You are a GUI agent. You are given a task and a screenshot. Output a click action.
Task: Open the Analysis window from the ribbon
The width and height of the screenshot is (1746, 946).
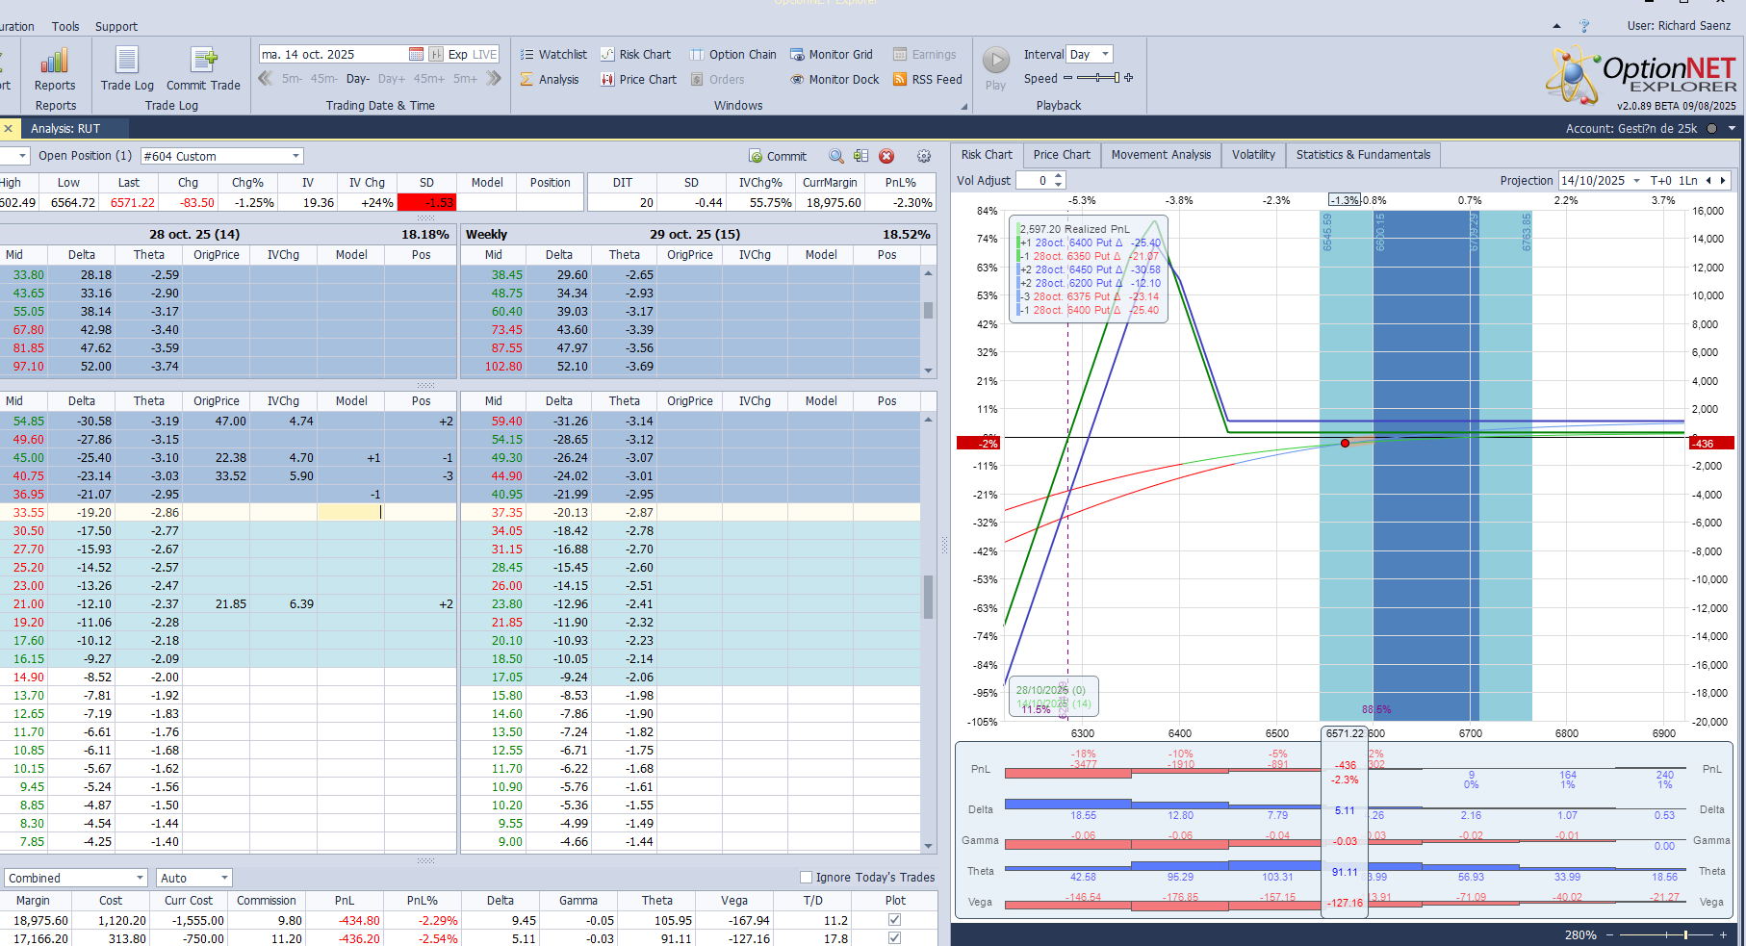550,79
